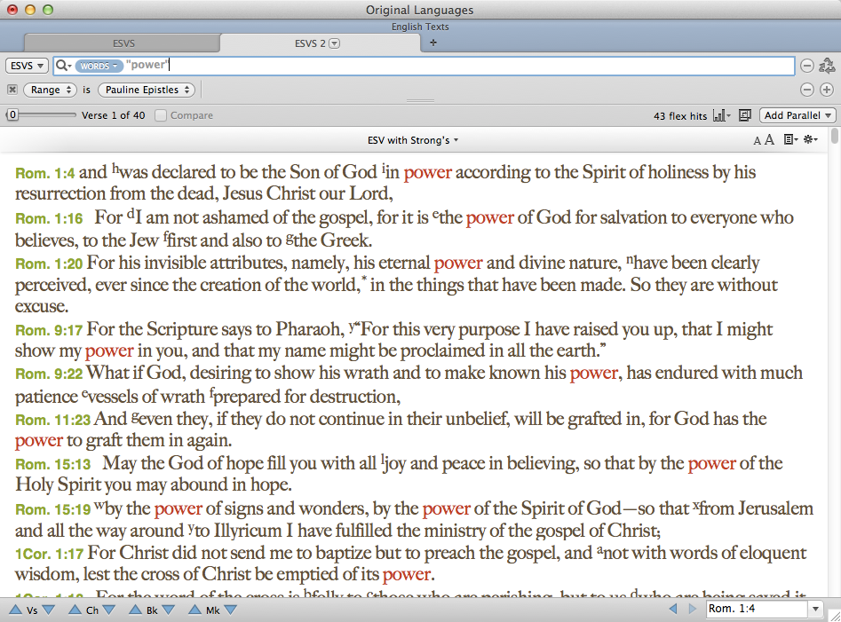The image size is (841, 622).
Task: Click the Verse 1 of 40 label
Action: pyautogui.click(x=113, y=115)
